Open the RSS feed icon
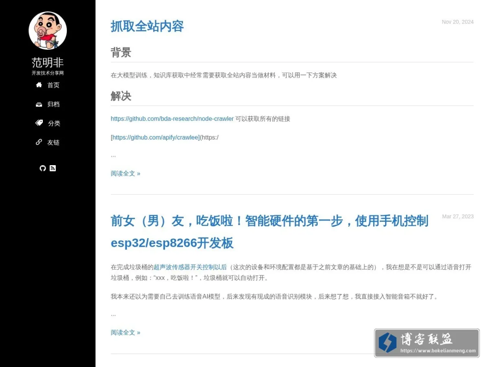The width and height of the screenshot is (489, 367). pos(53,168)
